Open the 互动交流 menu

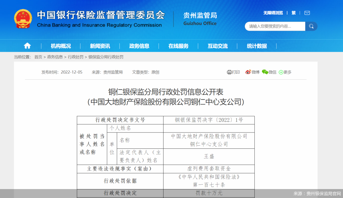[x=218, y=46]
